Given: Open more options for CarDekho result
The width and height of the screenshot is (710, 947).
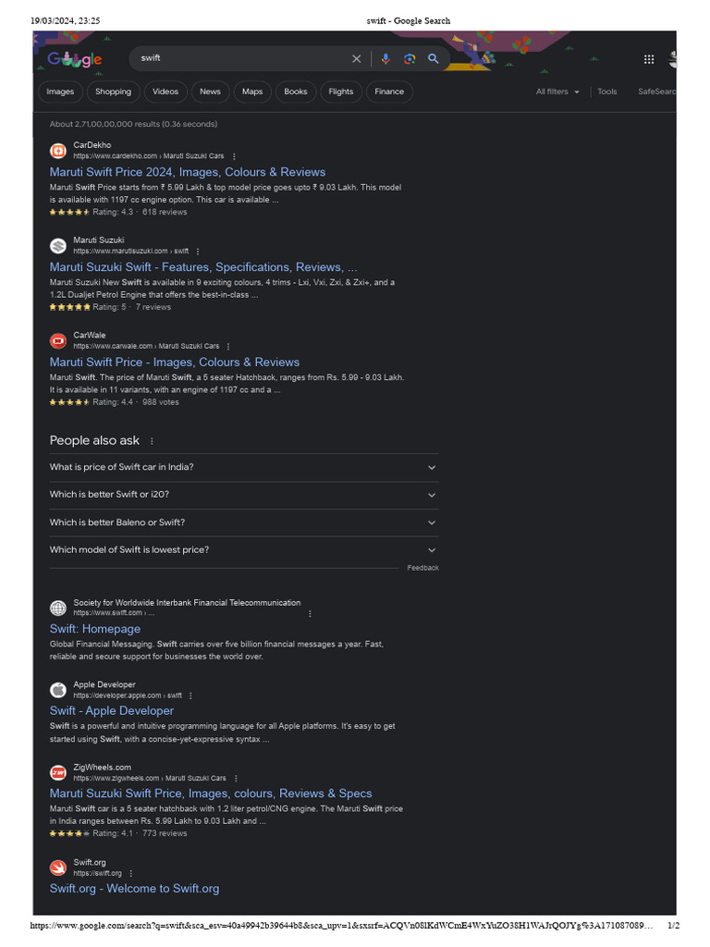Looking at the screenshot, I should point(234,156).
